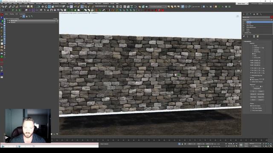Screen dimensions: 273x153
Task: Choose Thick Seam Display option
Action: point(251,110)
